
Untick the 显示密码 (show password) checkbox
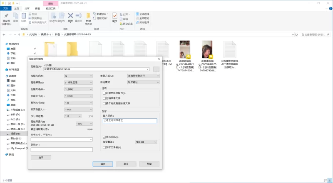104,137
